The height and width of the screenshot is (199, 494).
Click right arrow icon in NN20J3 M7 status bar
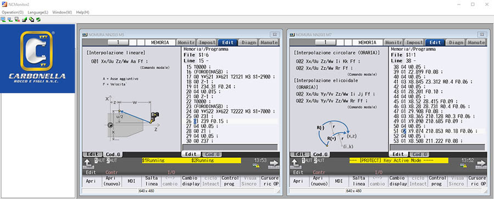click(x=481, y=163)
